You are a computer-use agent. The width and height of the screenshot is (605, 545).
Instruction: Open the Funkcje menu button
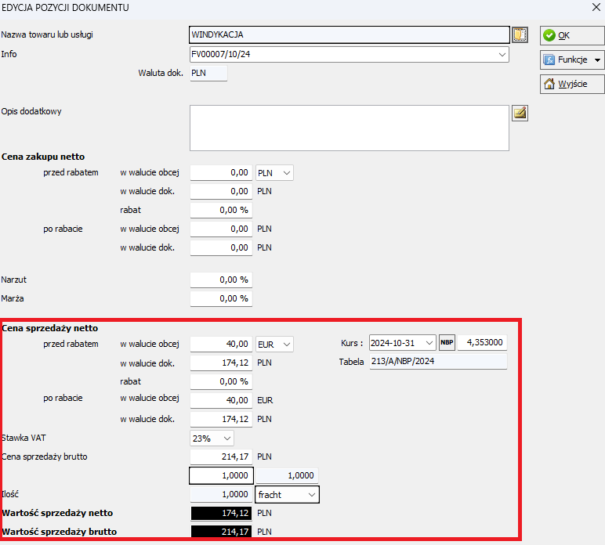tap(571, 60)
